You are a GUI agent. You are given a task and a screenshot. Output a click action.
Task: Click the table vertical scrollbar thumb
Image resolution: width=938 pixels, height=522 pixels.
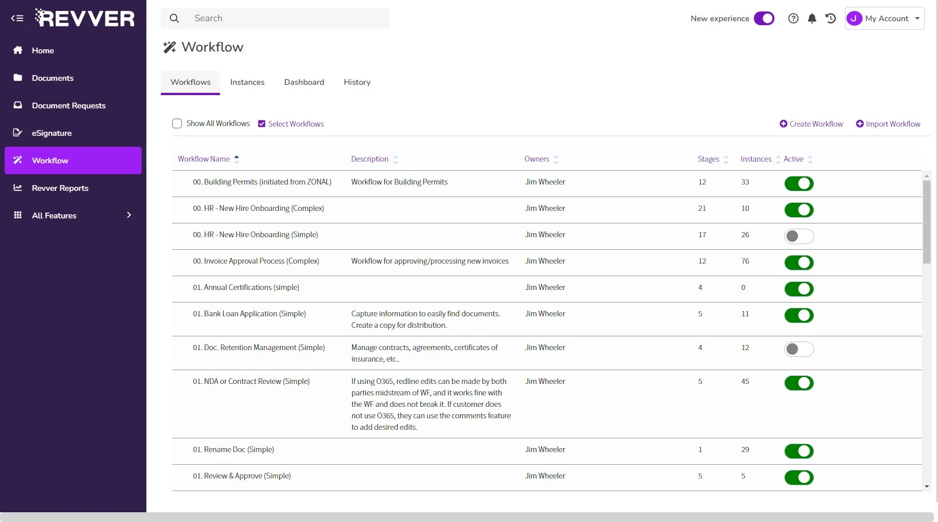[x=927, y=222]
